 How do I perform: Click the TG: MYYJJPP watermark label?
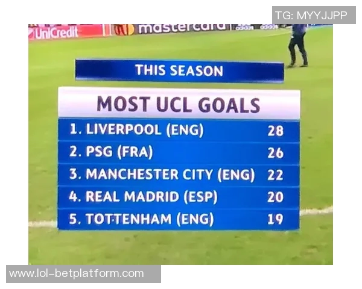(313, 15)
